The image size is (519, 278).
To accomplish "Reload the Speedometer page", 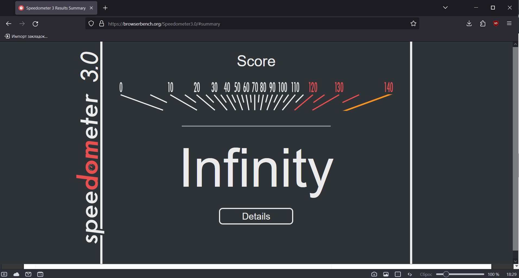I will (x=35, y=24).
